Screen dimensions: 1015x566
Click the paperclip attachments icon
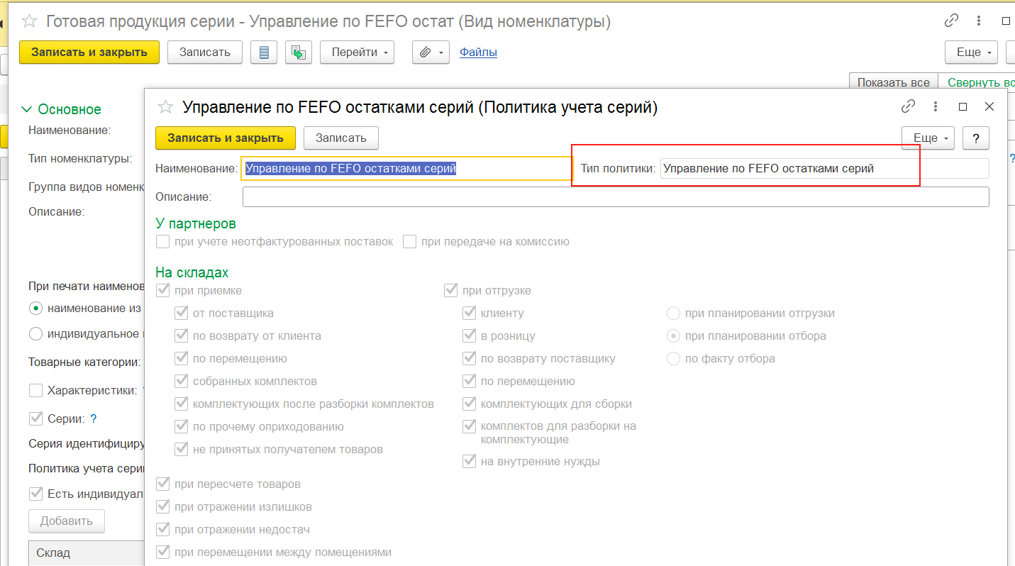click(431, 52)
